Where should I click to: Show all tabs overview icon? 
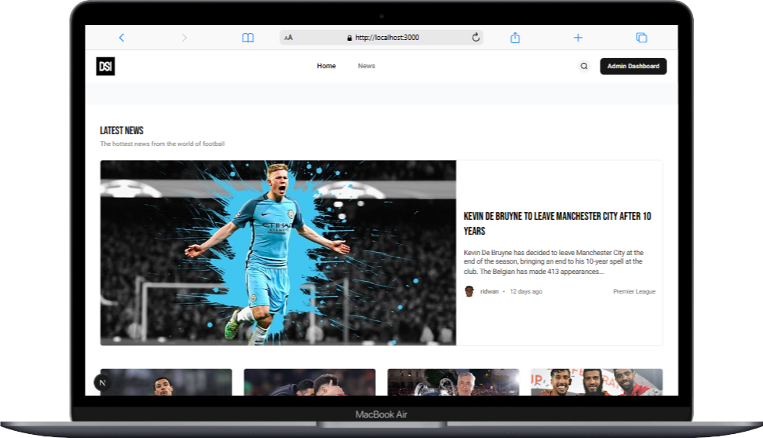641,38
